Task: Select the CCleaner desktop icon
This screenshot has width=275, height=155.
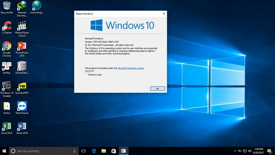Action: pyautogui.click(x=7, y=28)
